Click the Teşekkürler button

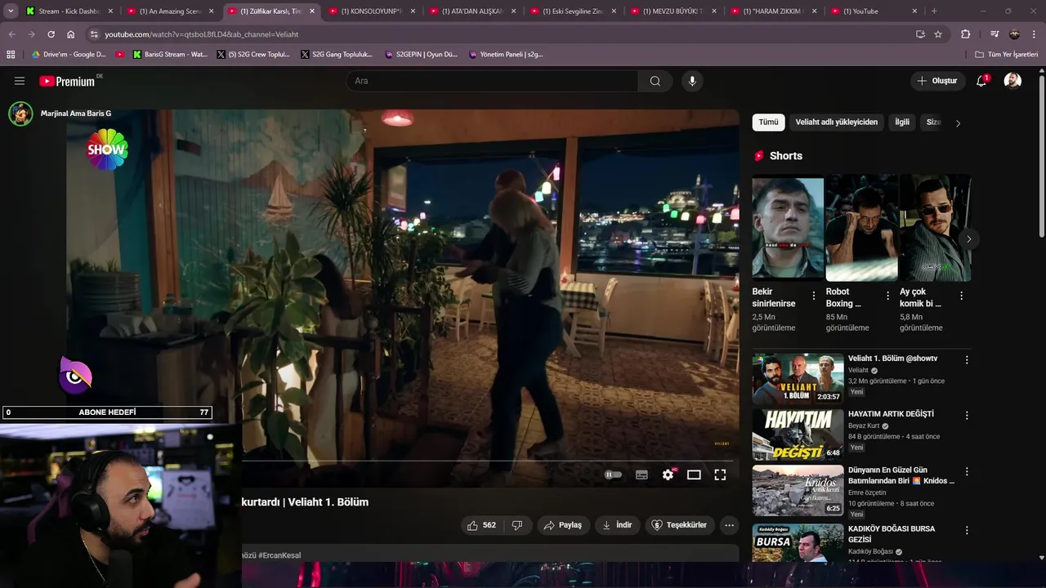pos(680,525)
